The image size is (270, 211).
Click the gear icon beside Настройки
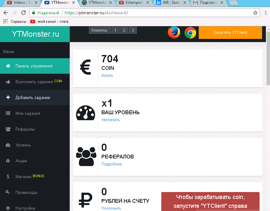click(x=8, y=208)
